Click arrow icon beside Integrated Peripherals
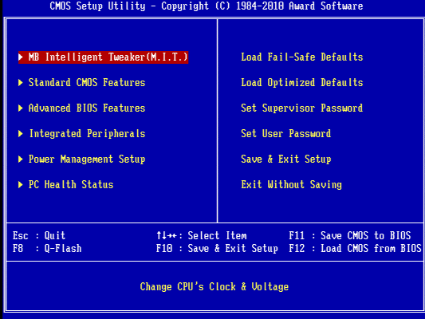 pyautogui.click(x=21, y=134)
